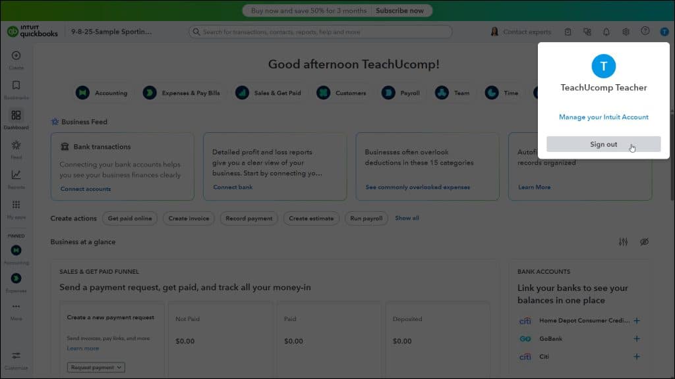Open the Request payment dropdown

click(95, 368)
